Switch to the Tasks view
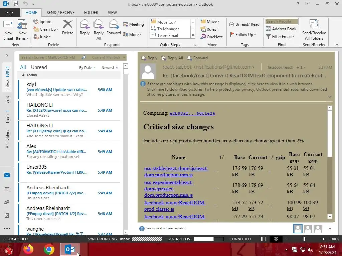The image size is (342, 256). pyautogui.click(x=7, y=215)
